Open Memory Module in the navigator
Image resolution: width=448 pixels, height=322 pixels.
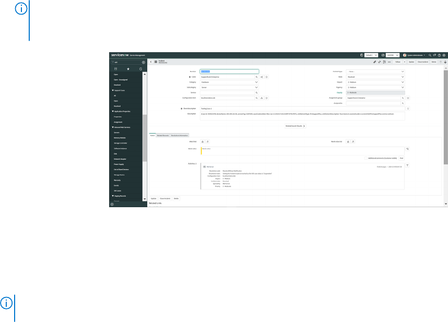tap(120, 138)
